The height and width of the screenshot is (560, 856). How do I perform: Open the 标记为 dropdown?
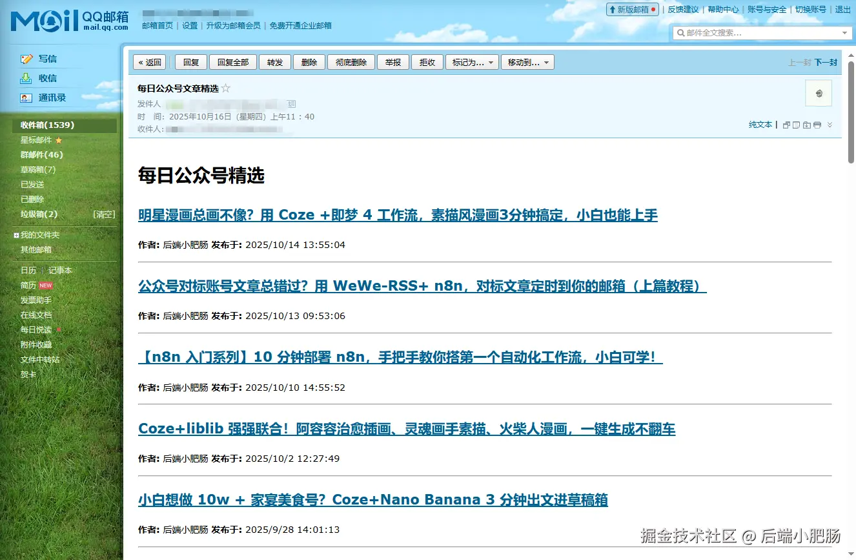click(473, 62)
